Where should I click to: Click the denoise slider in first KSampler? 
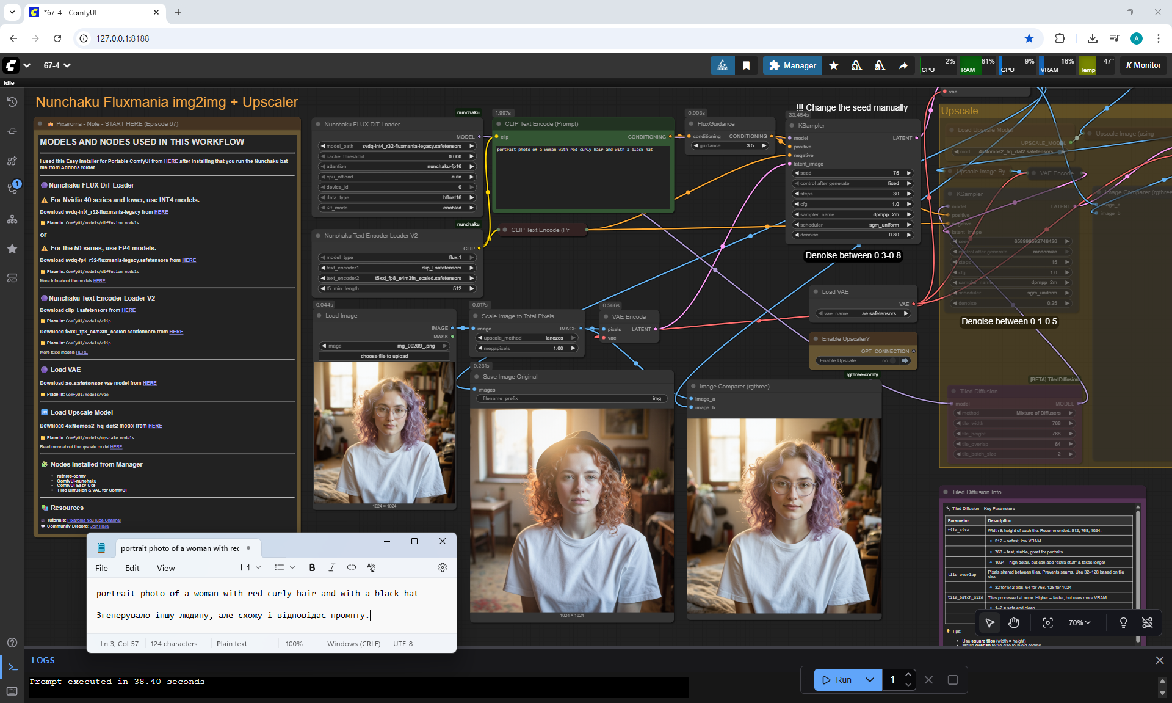coord(852,235)
